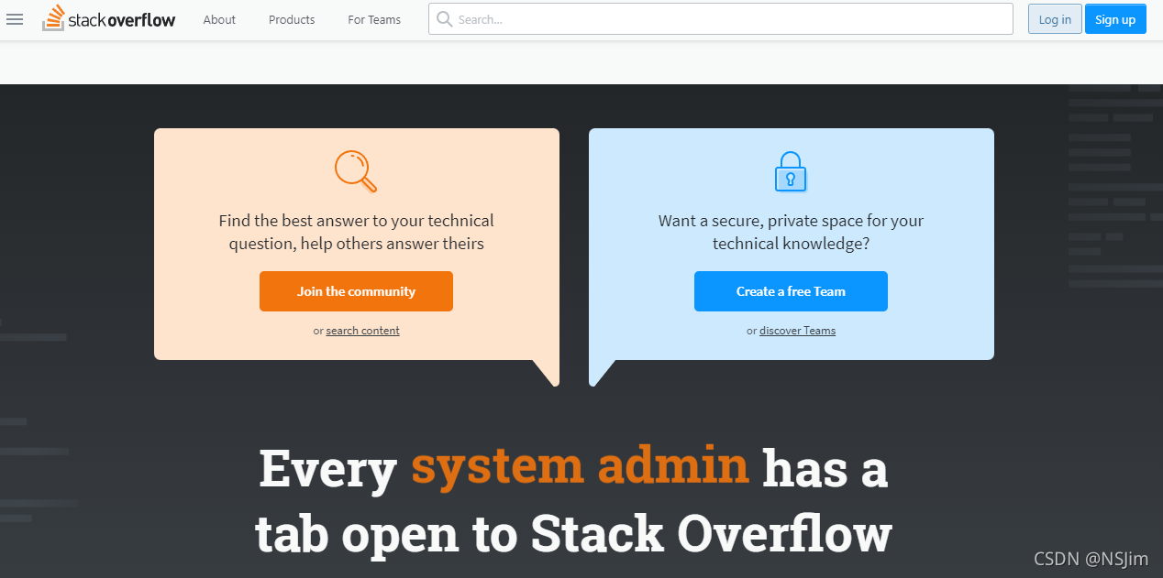1163x578 pixels.
Task: Click the Log in button
Action: pyautogui.click(x=1055, y=19)
